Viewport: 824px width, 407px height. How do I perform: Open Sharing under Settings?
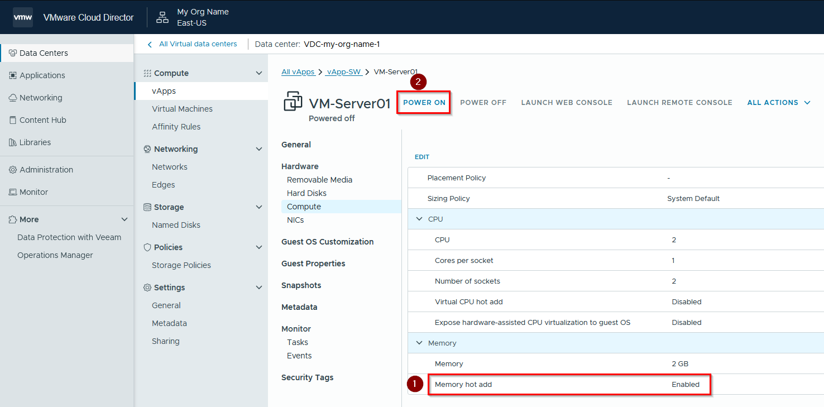(166, 341)
